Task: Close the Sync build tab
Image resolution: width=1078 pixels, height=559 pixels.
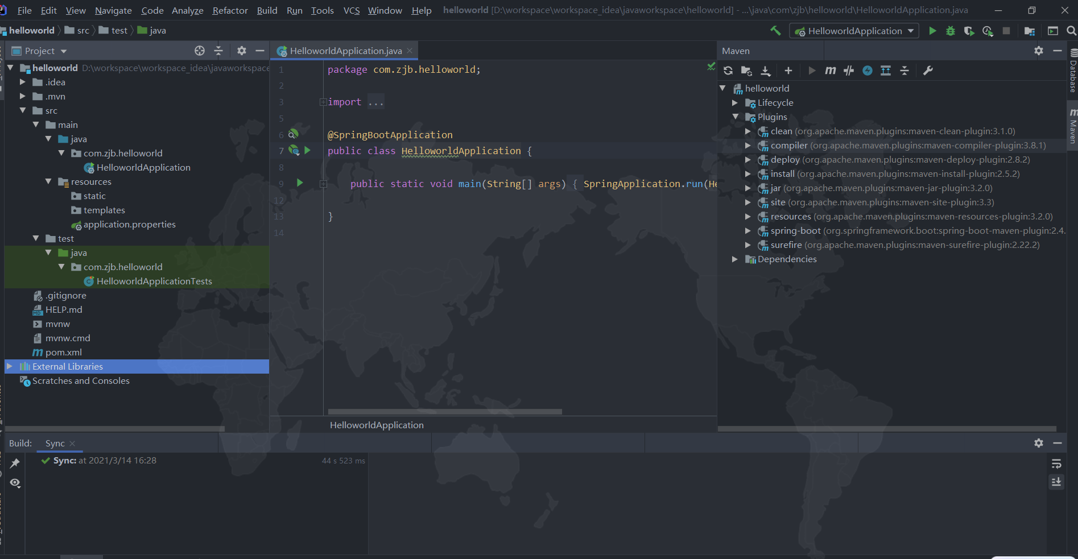Action: [72, 443]
